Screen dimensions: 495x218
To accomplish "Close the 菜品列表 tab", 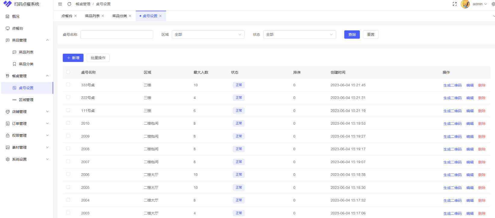I will click(103, 16).
